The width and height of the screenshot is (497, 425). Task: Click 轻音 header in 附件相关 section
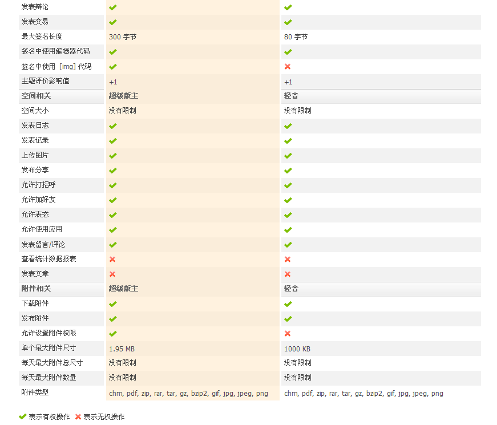(291, 289)
